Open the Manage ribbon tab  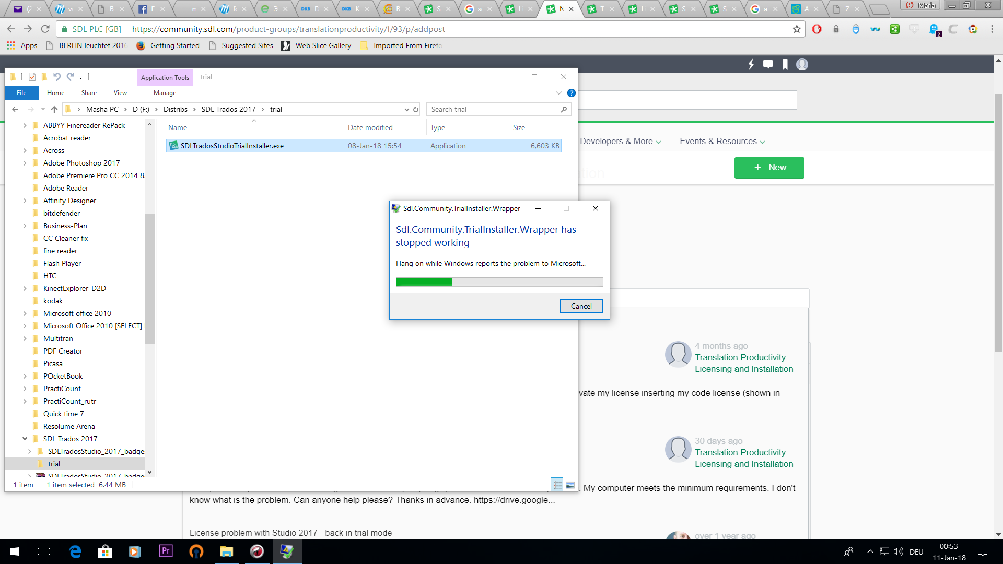tap(165, 93)
